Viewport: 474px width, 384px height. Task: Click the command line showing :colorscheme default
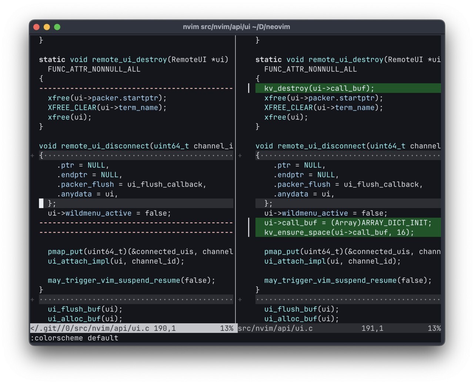(x=74, y=338)
